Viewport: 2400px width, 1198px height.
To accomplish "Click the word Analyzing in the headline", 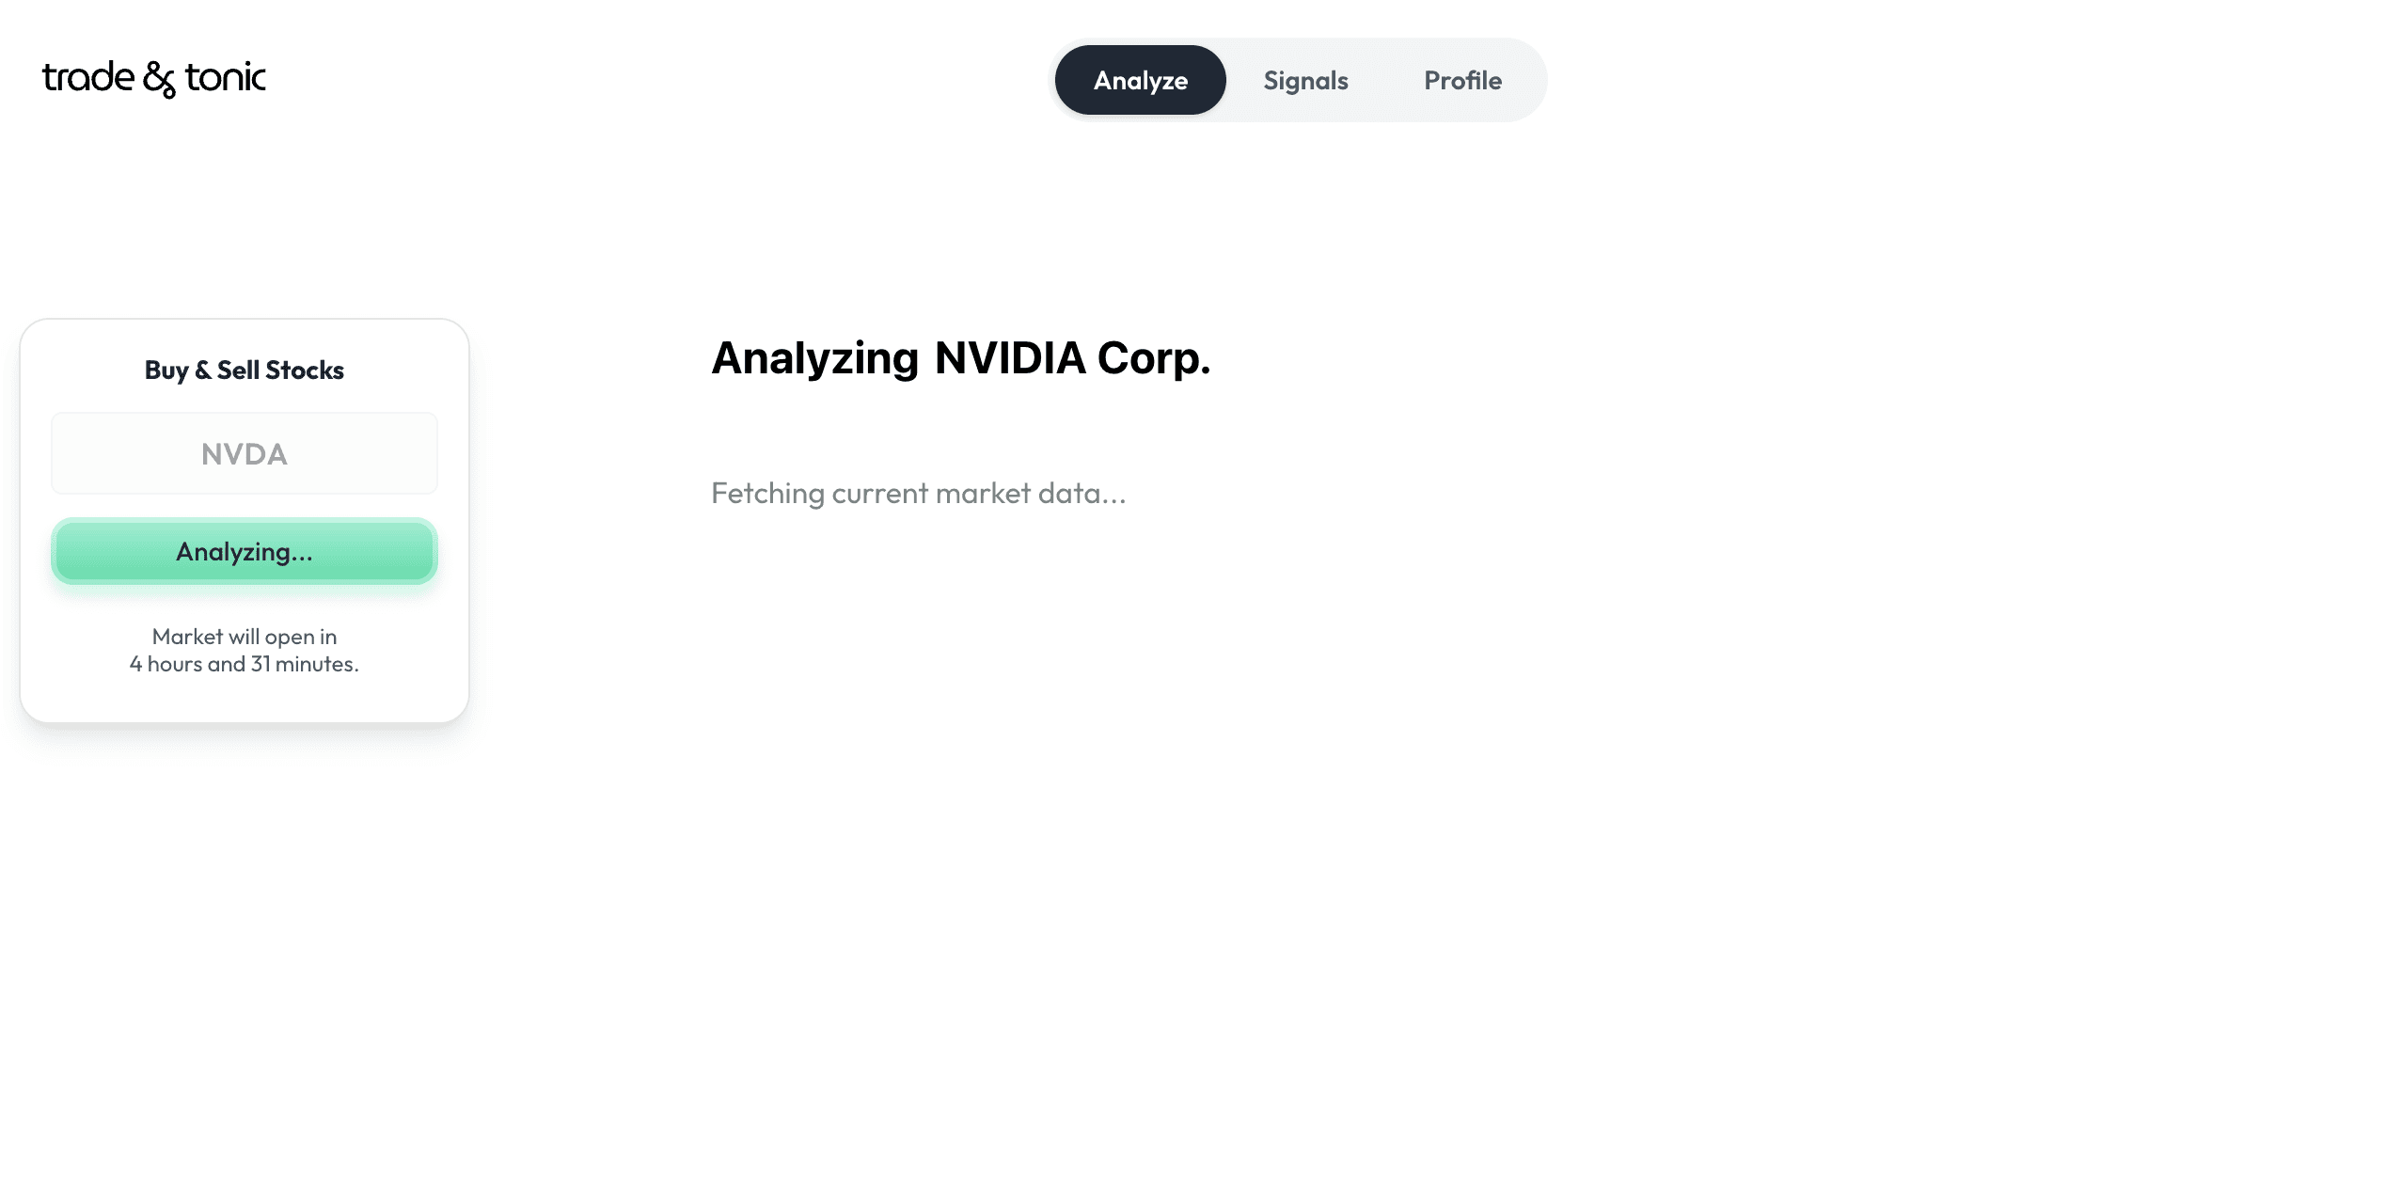I will (814, 356).
